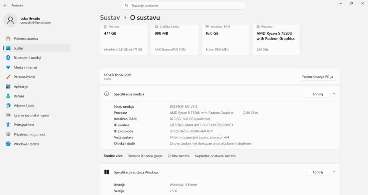
Task: Collapse the Specifikacije sustava Windows section
Action: click(334, 172)
